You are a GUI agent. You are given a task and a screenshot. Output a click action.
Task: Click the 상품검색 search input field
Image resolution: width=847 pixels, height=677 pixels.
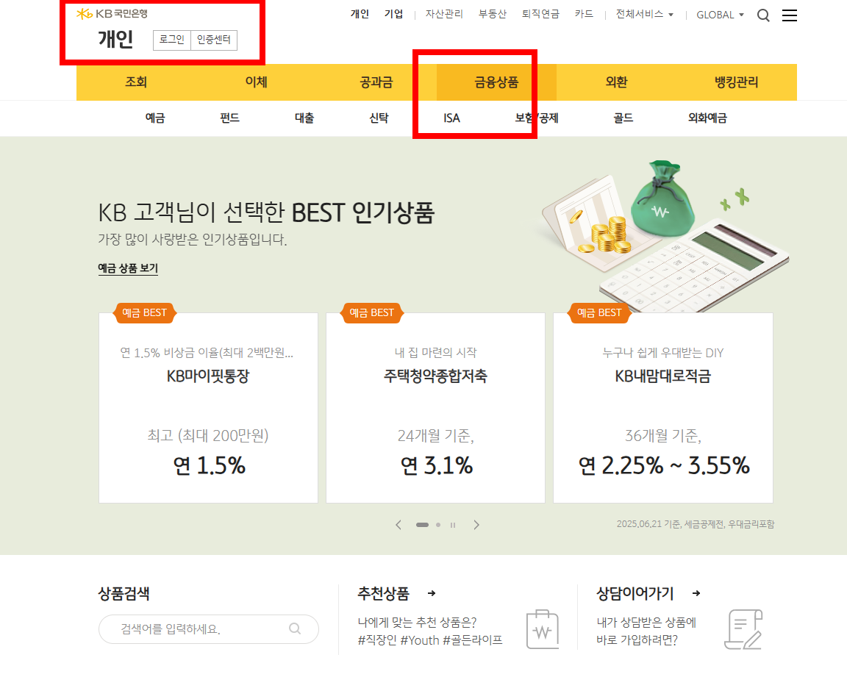(x=209, y=629)
